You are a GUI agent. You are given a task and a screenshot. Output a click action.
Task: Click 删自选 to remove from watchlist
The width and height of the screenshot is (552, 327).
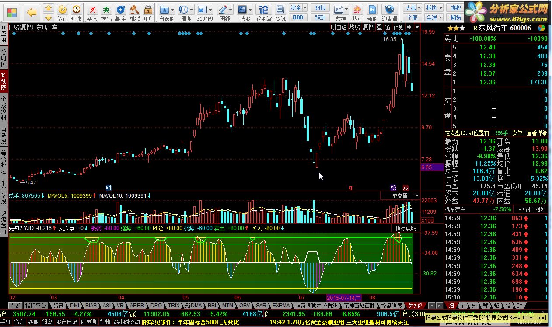339,27
